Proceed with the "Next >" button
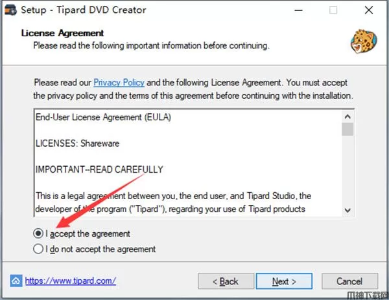Viewport: 389px width, 300px height. pos(284,281)
